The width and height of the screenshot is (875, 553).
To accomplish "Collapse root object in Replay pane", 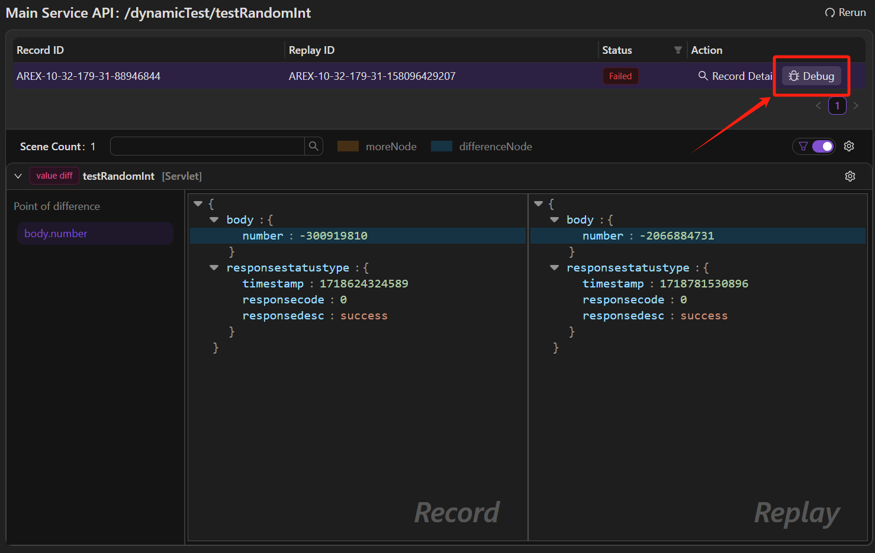I will click(x=539, y=203).
